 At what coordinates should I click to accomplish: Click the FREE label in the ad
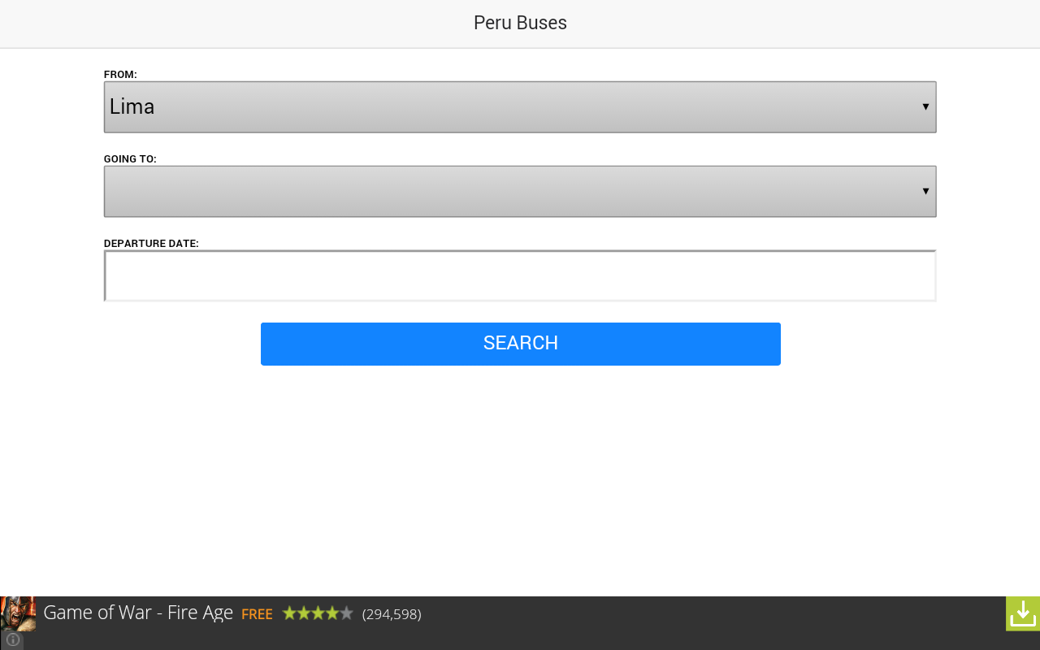[x=257, y=614]
